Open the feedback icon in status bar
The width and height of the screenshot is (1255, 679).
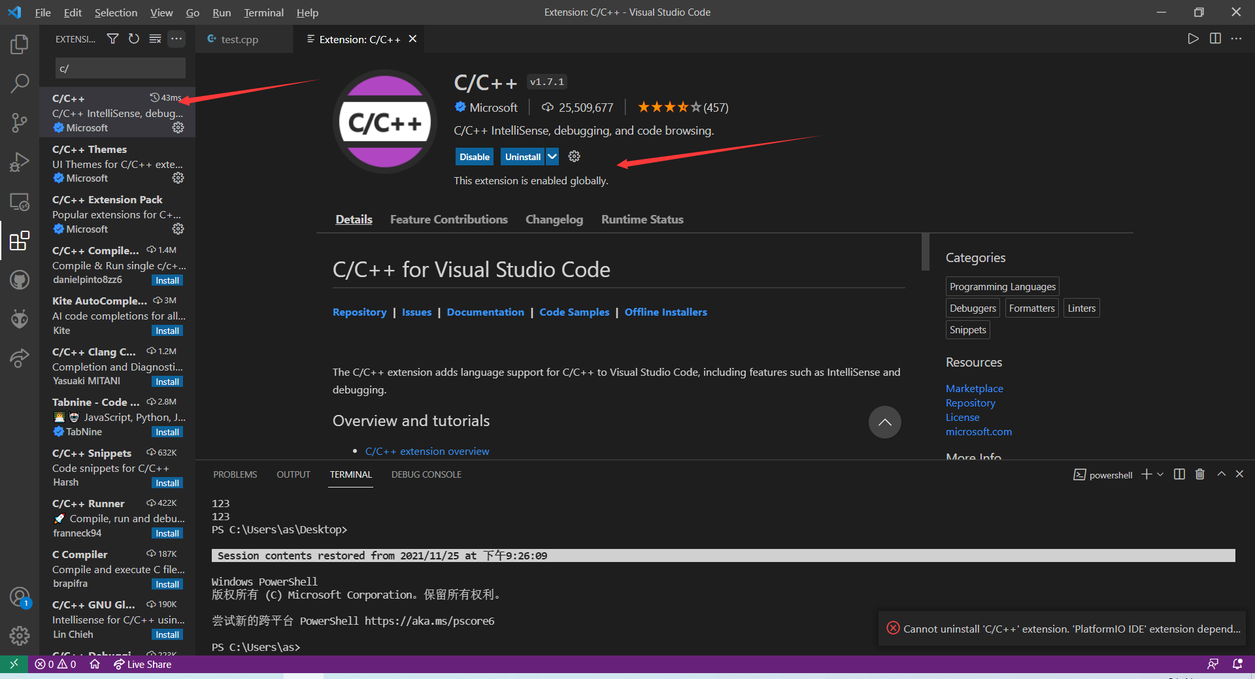click(x=1213, y=664)
